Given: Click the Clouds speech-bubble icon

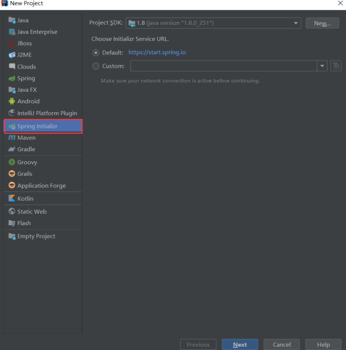Looking at the screenshot, I should 12,66.
